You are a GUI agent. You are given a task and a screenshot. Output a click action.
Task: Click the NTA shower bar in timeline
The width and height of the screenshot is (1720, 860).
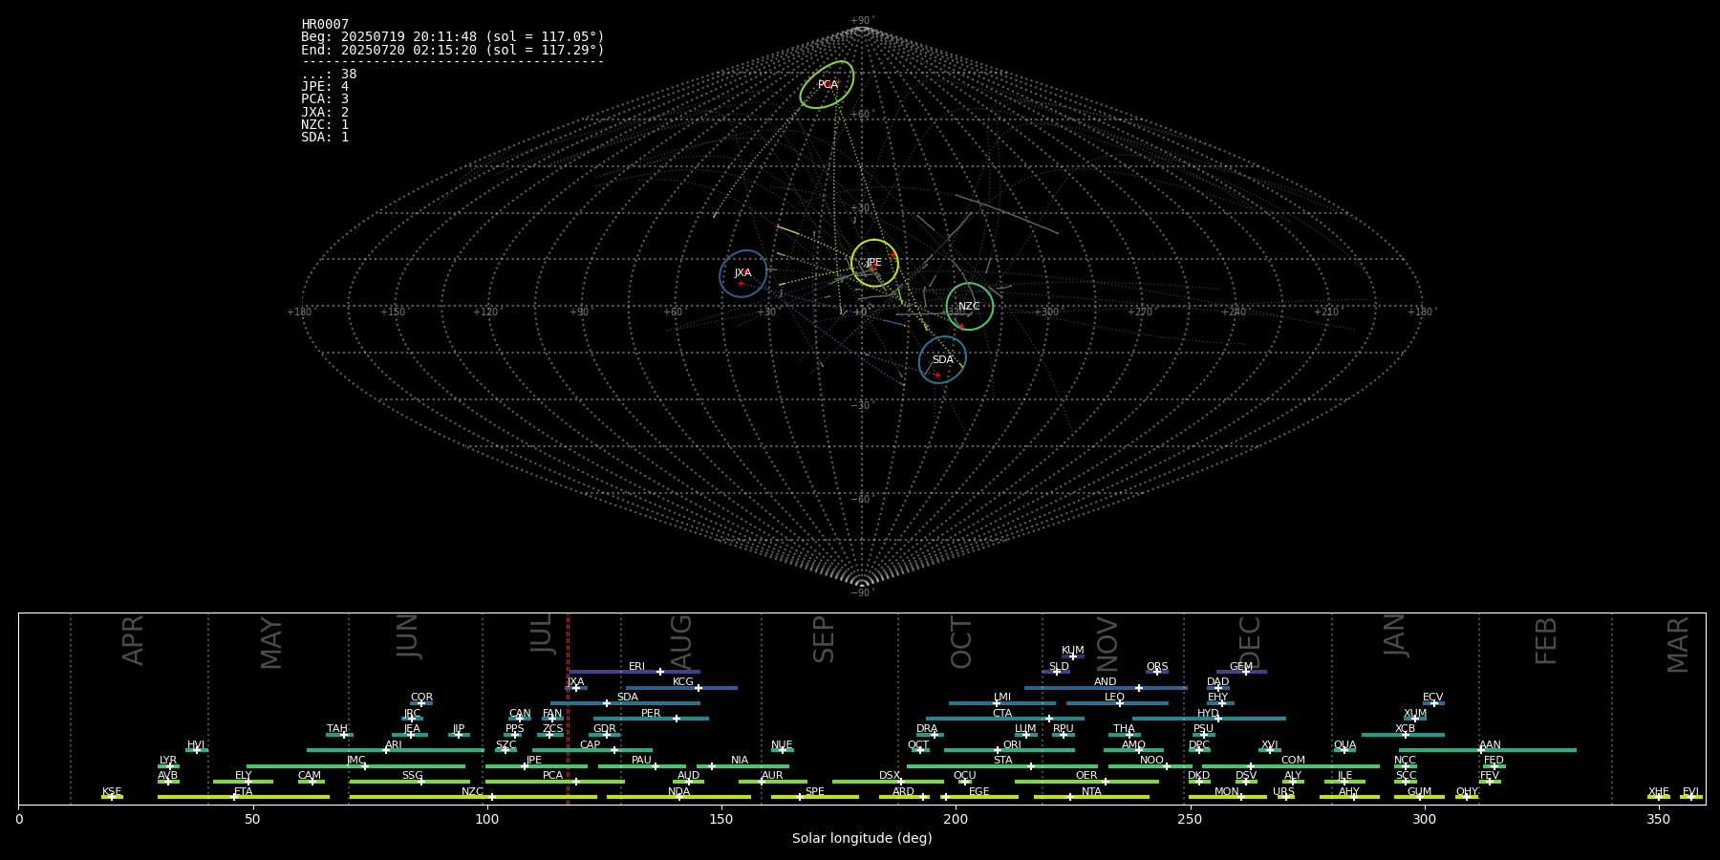click(x=1091, y=797)
